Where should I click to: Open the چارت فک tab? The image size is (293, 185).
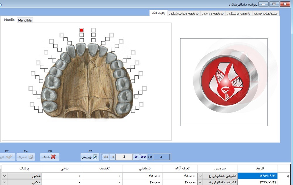[159, 13]
